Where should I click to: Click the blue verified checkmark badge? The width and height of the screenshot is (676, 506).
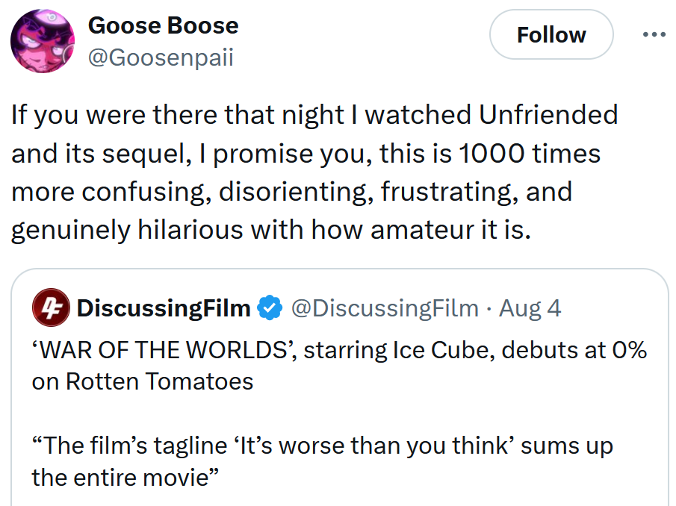tap(270, 307)
